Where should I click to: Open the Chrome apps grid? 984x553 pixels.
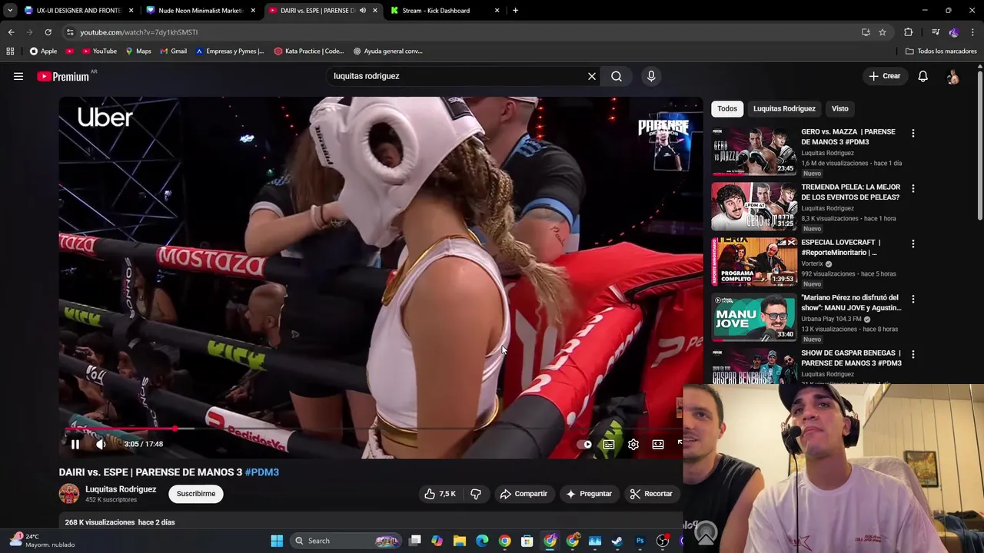[x=10, y=51]
